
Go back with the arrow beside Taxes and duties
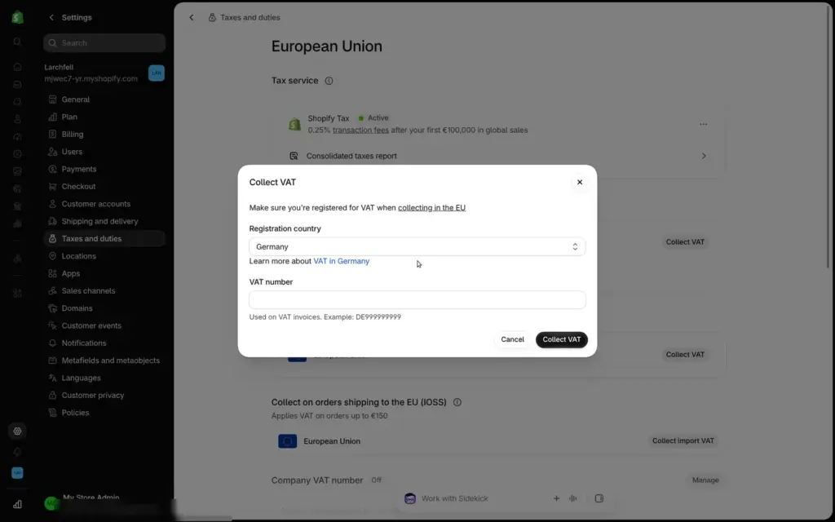[x=192, y=18]
